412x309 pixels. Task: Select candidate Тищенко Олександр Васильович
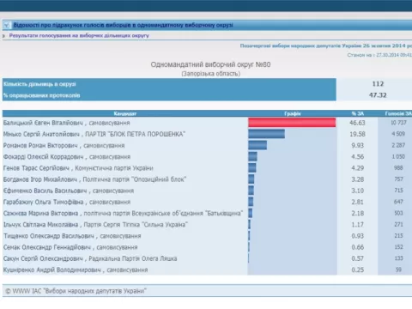tap(49, 236)
